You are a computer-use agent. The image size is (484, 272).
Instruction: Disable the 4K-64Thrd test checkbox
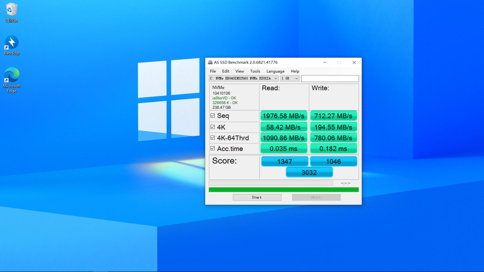(x=213, y=138)
